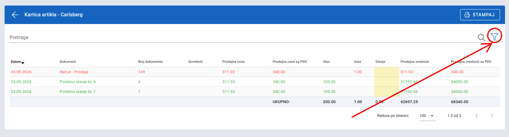Screen dimensions: 509x137
Task: Go back using the left arrow icon
Action: [15, 15]
